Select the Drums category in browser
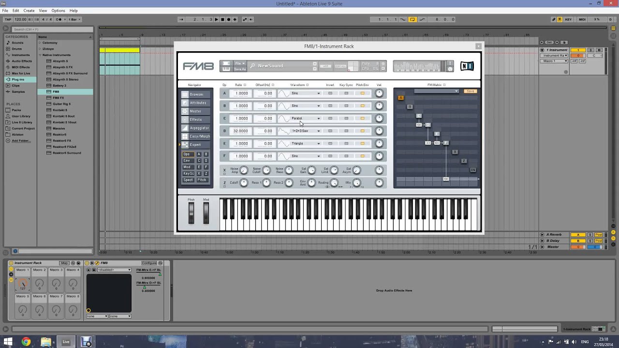 pyautogui.click(x=16, y=49)
